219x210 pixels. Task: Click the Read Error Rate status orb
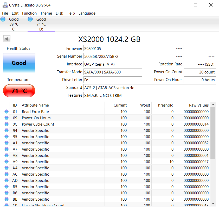pos(7,112)
